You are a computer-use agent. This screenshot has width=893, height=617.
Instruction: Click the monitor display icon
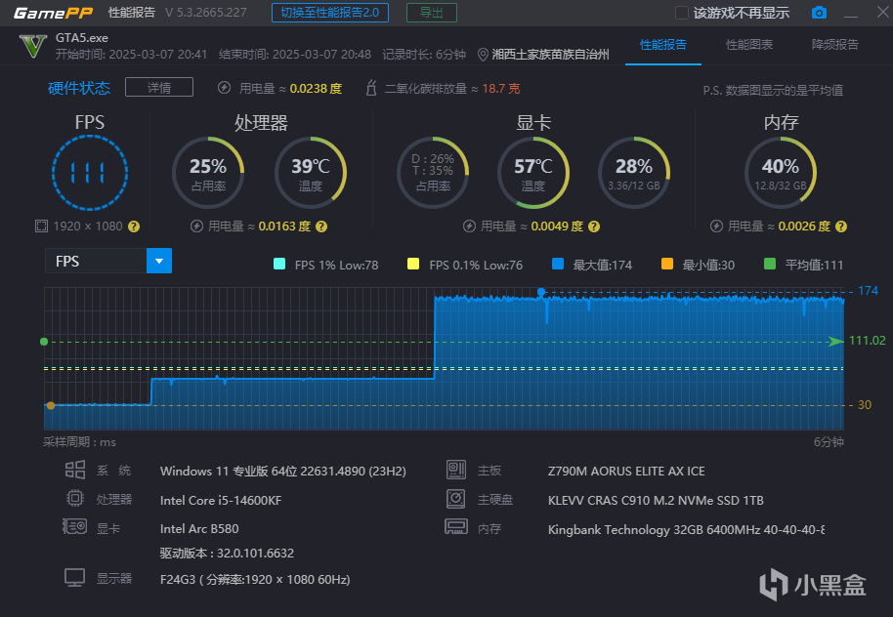[x=74, y=578]
